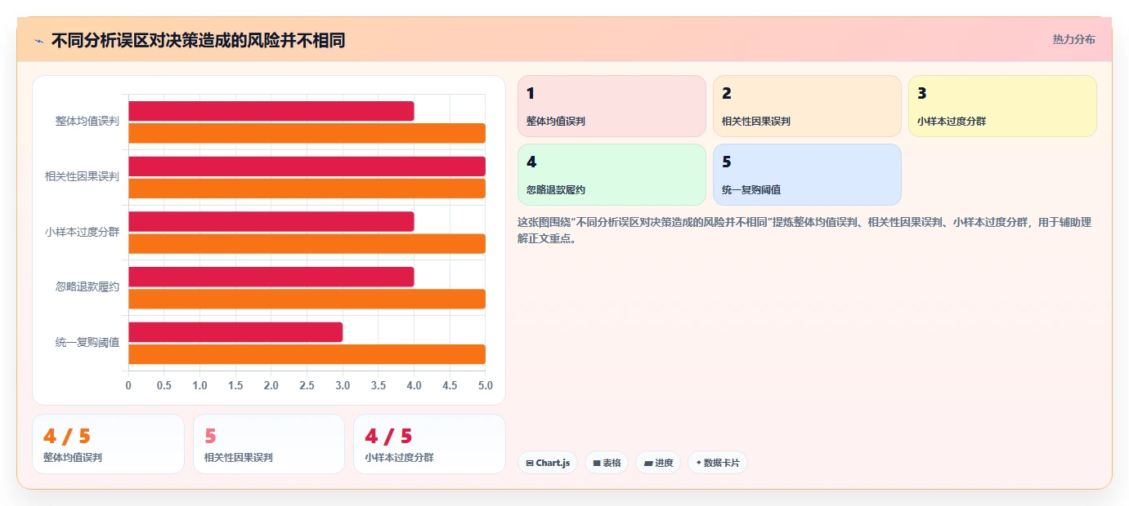Click the x-axis tick value 0

click(128, 385)
